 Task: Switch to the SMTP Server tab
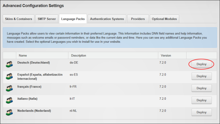(47, 19)
